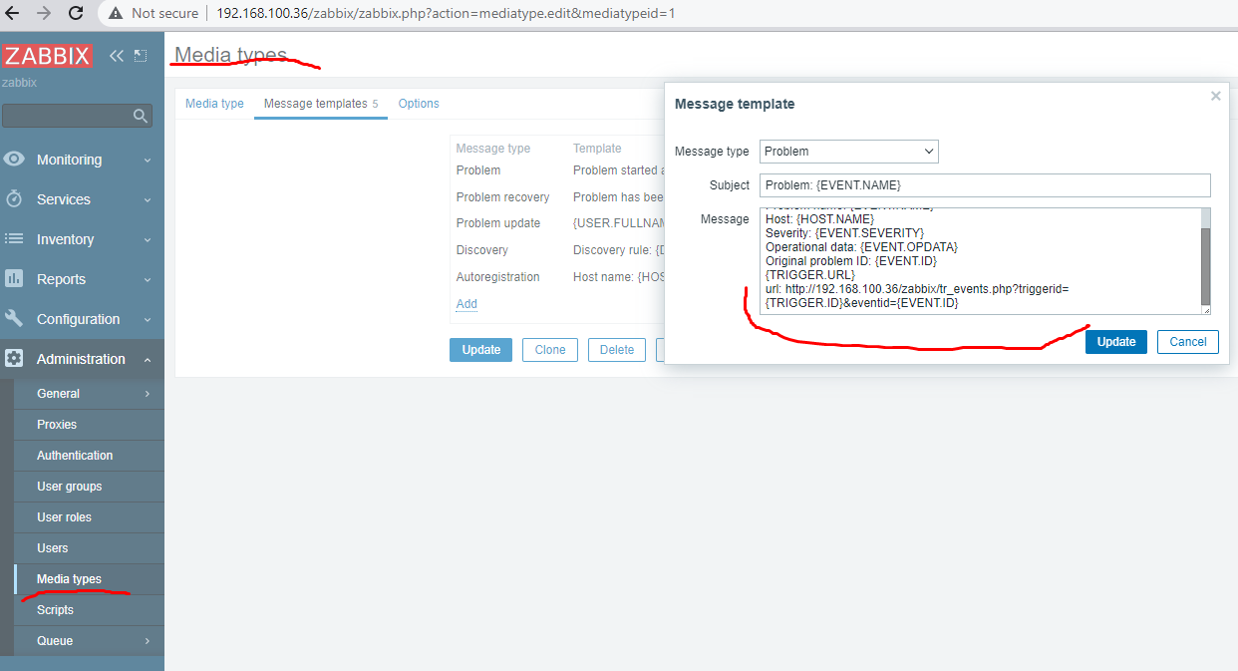
Task: Expand the Monitoring menu
Action: point(148,160)
